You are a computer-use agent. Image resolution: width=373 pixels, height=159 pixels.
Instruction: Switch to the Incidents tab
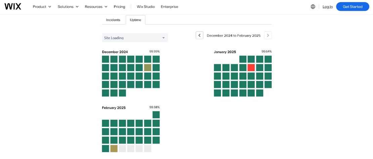point(113,20)
